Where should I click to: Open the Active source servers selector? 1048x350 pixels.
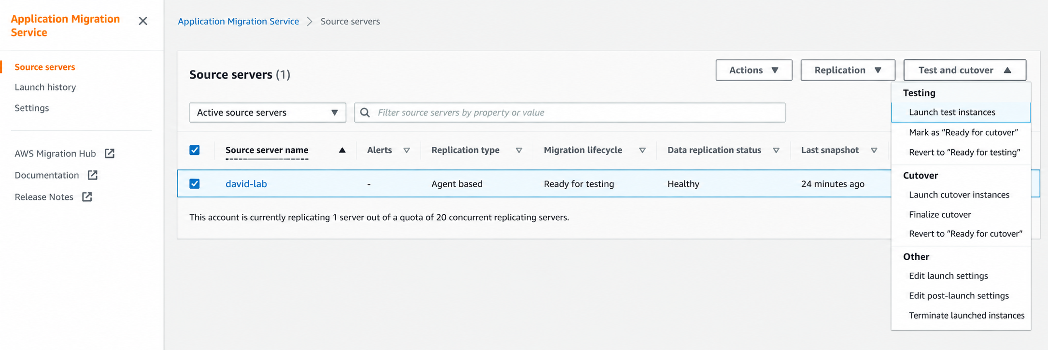tap(268, 112)
